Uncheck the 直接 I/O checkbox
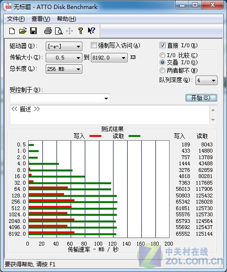 (162, 45)
